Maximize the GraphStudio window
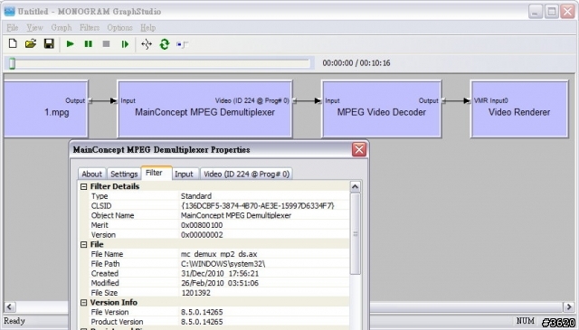Image resolution: width=579 pixels, height=330 pixels. [552, 12]
